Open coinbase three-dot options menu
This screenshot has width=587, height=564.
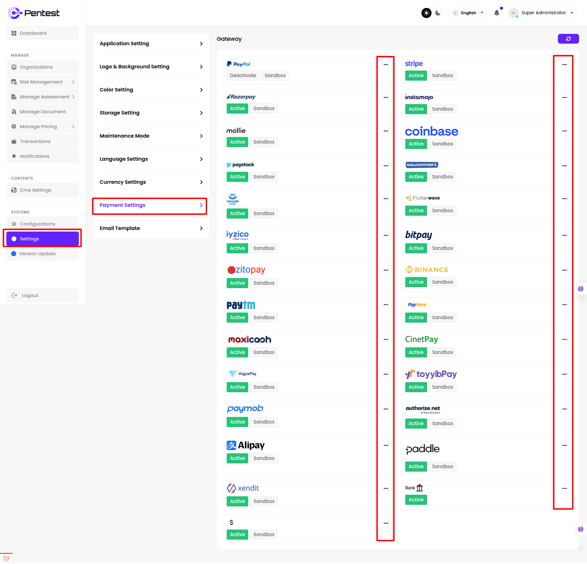(x=564, y=131)
